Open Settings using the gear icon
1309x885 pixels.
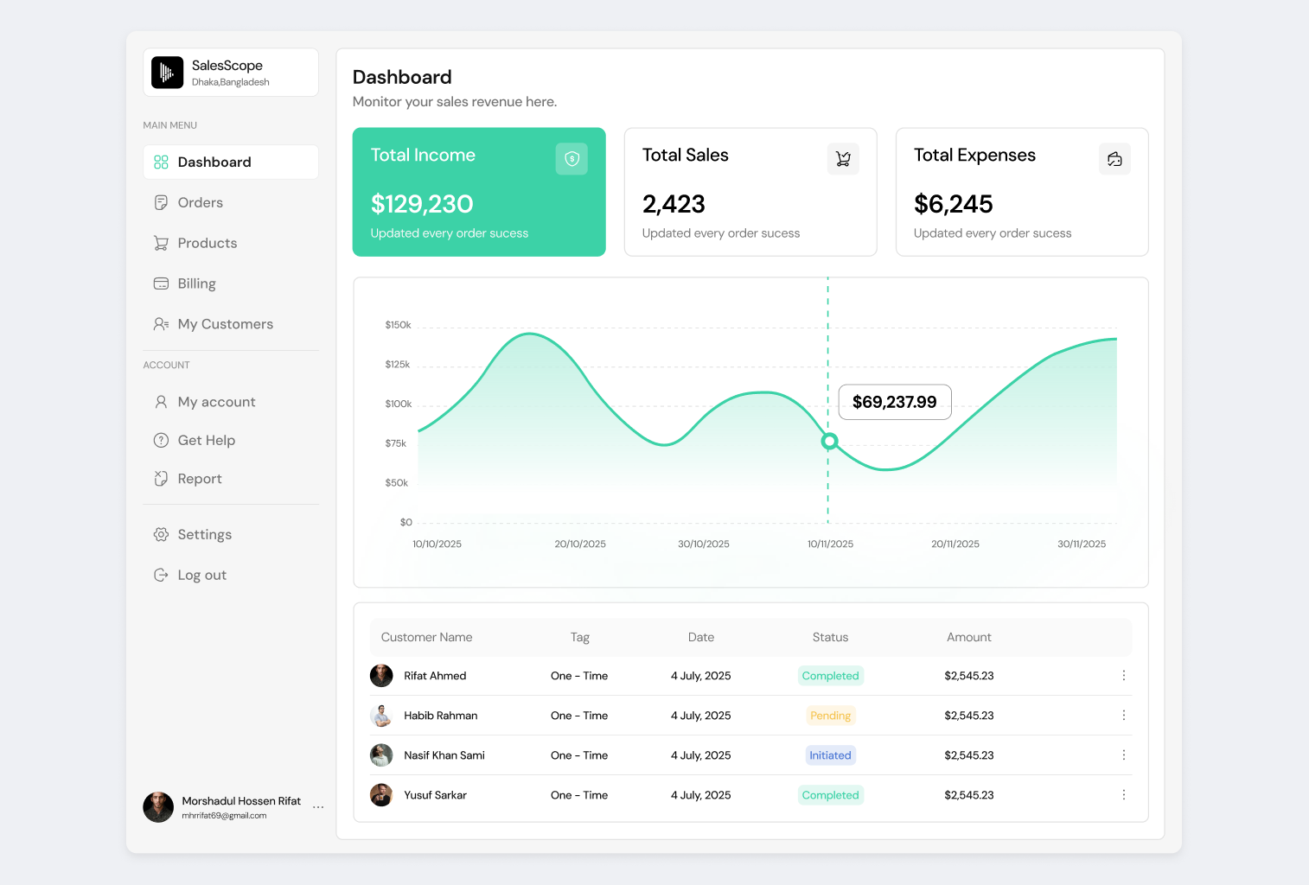pos(161,534)
